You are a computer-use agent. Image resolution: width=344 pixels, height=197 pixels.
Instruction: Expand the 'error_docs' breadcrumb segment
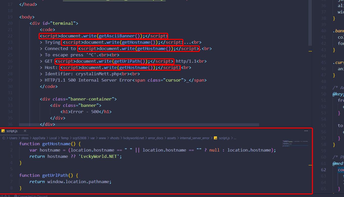coord(156,138)
